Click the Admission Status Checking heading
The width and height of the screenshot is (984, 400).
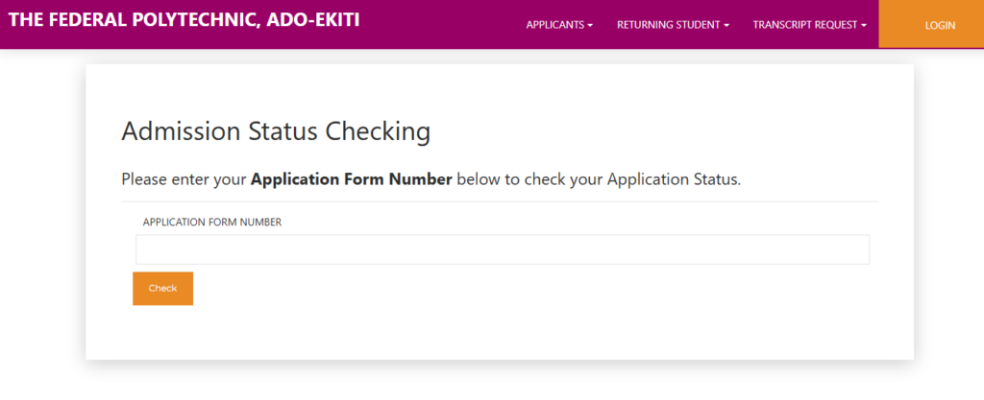276,131
